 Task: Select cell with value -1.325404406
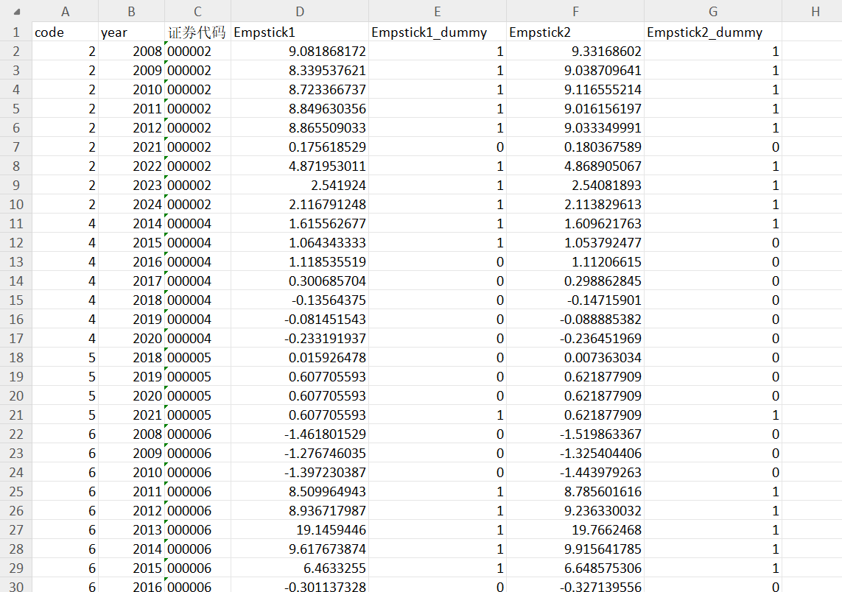point(575,453)
